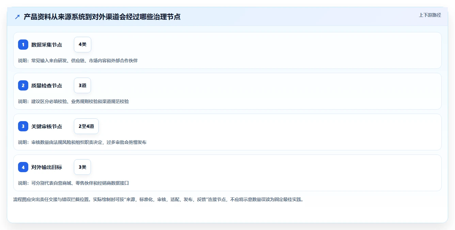
Task: Click the note 可分别代表自营商城、零售伙伴和经销商数据接口
Action: tap(74, 183)
